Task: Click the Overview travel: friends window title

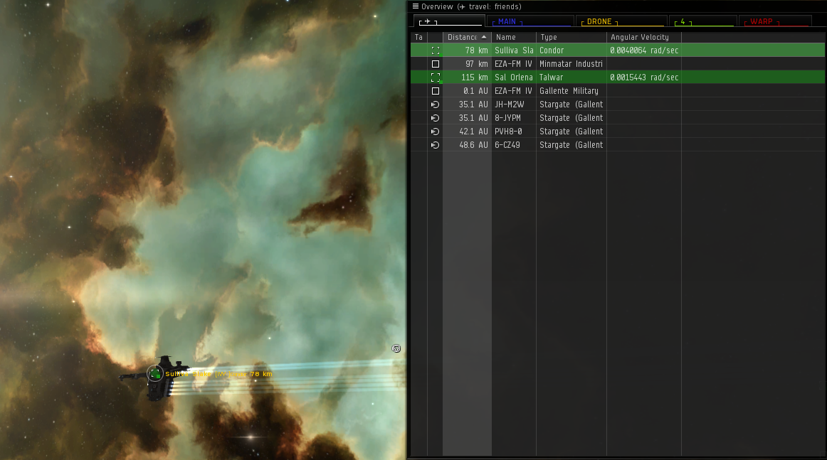Action: (472, 6)
